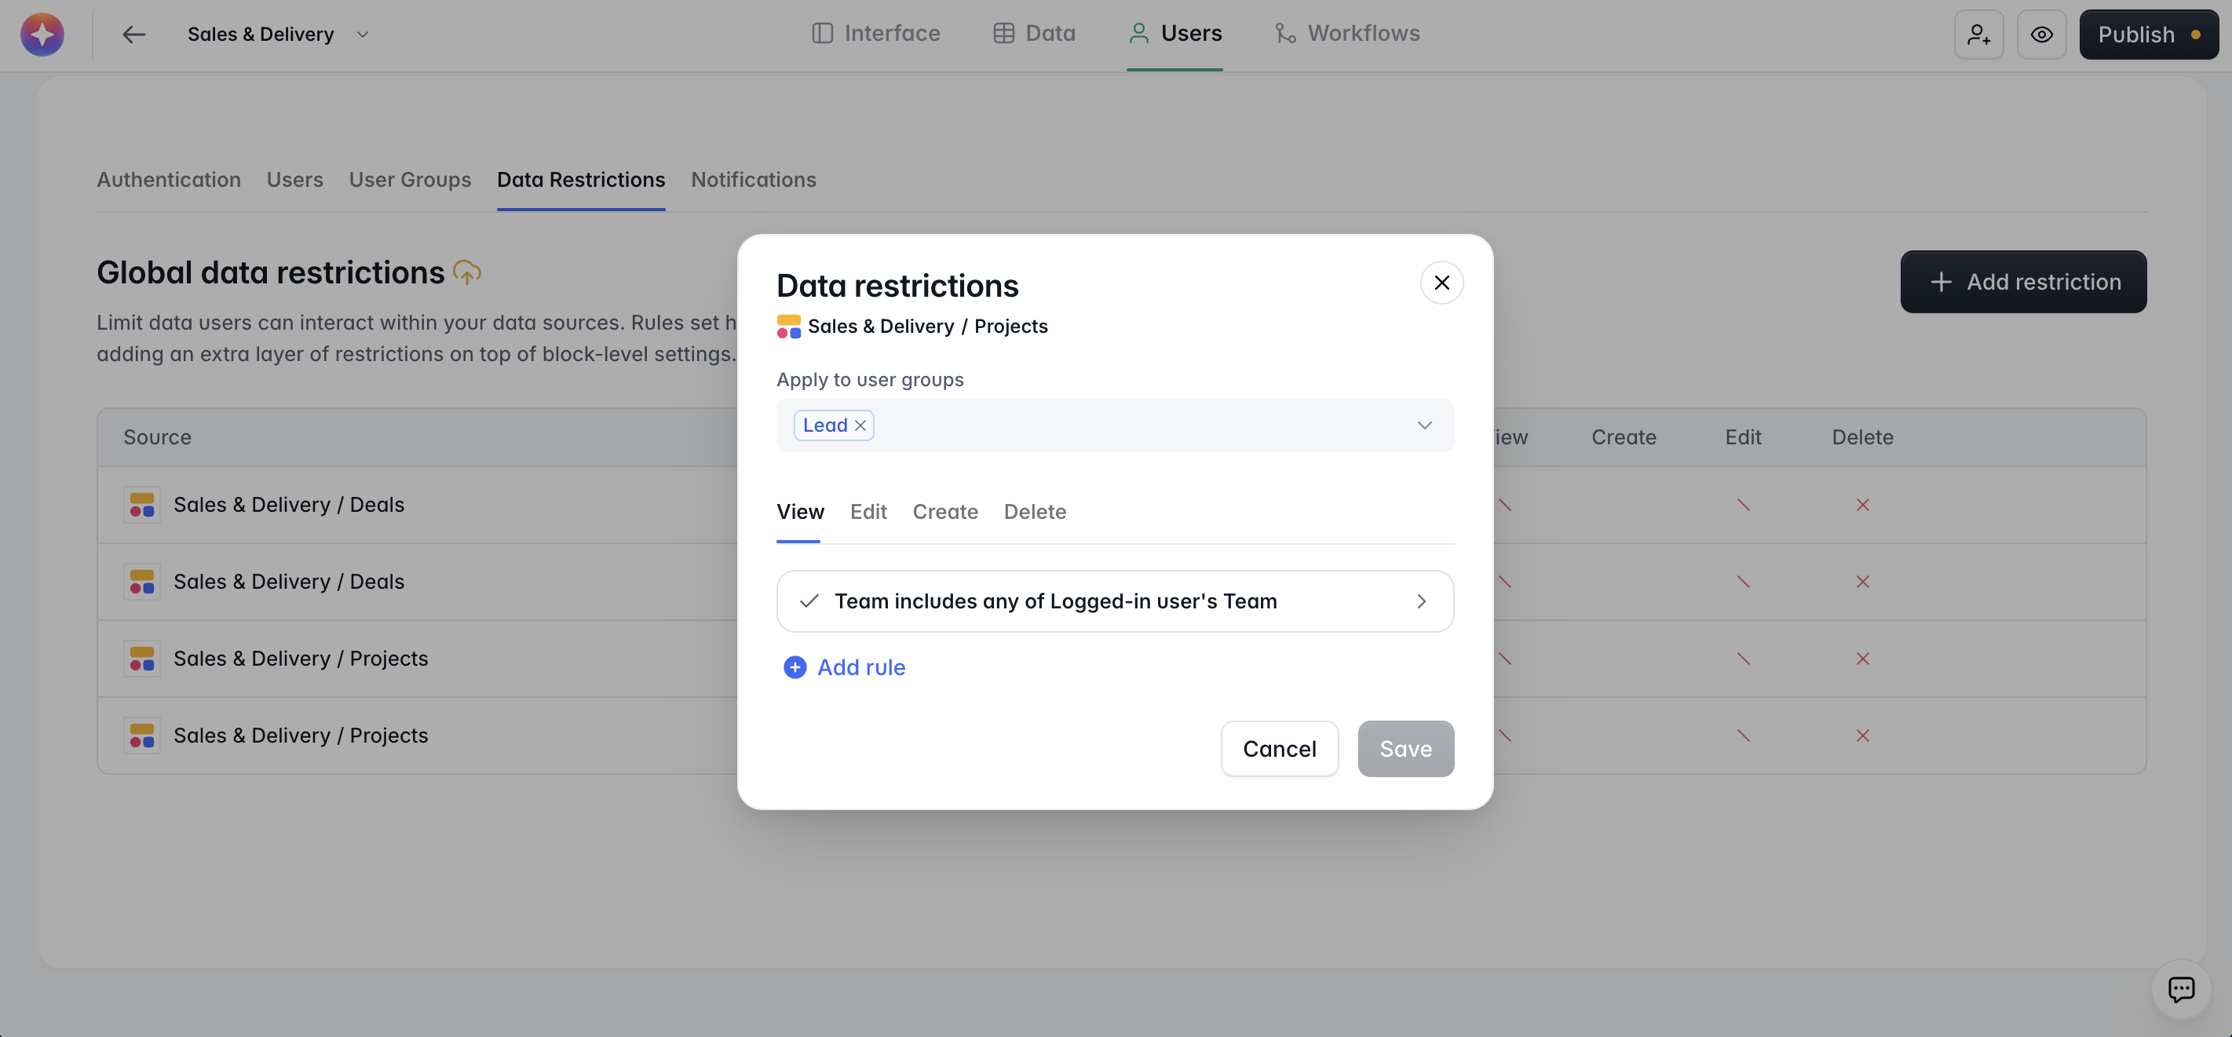Cancel the Data restrictions dialog
This screenshot has width=2232, height=1037.
coord(1279,749)
